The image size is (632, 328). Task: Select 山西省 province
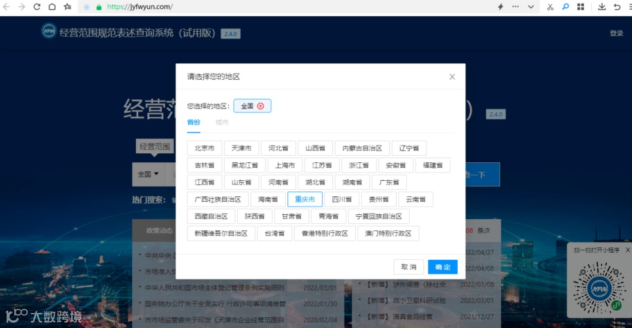click(315, 148)
